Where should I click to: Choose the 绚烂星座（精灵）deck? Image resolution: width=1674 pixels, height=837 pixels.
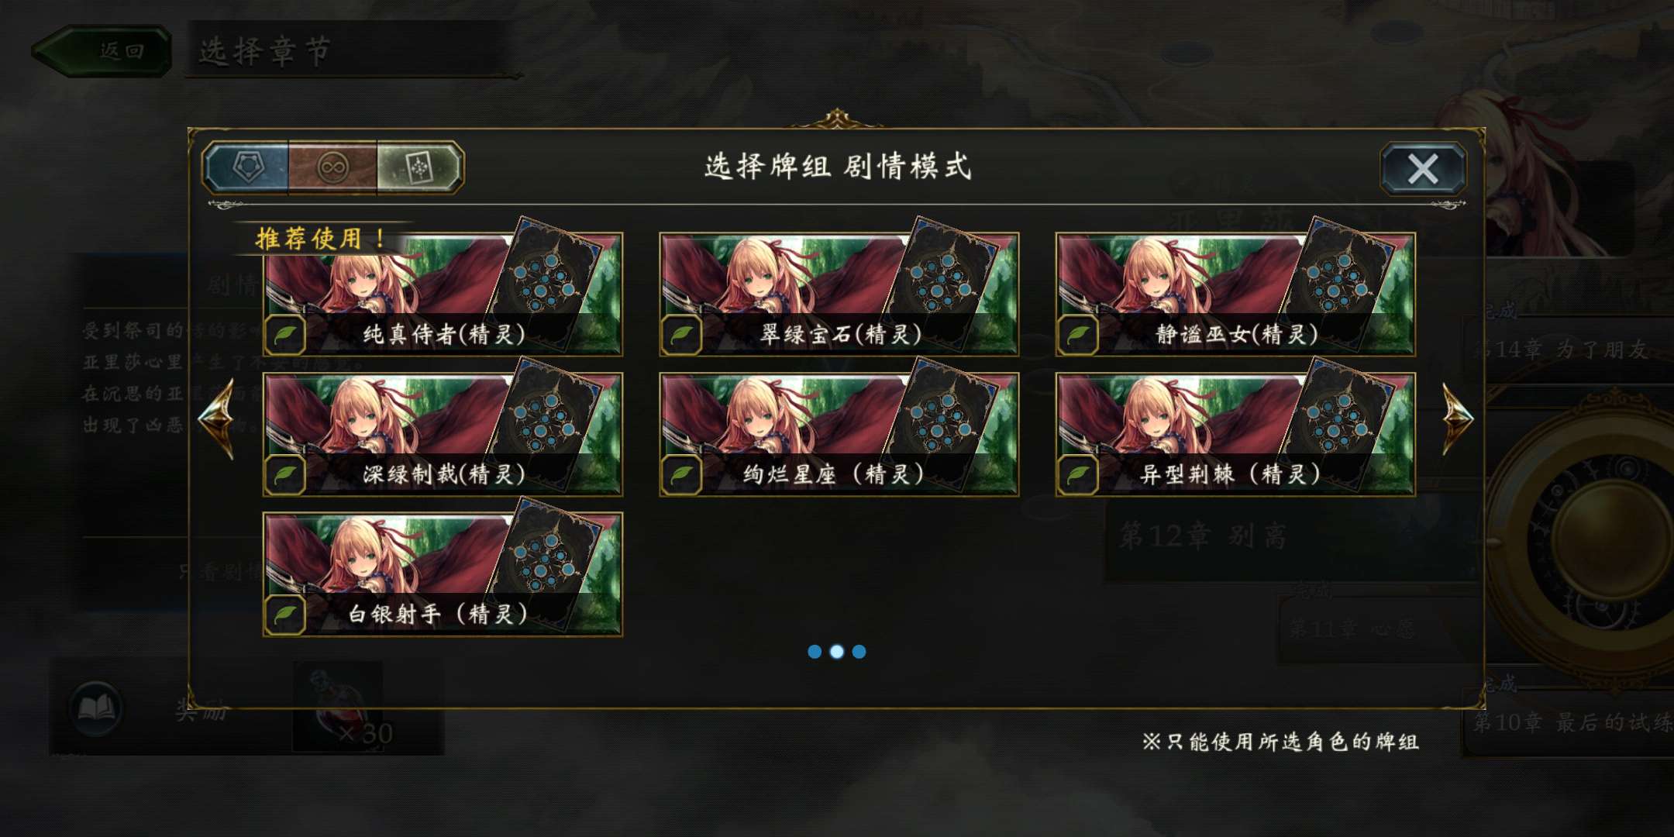pyautogui.click(x=839, y=434)
